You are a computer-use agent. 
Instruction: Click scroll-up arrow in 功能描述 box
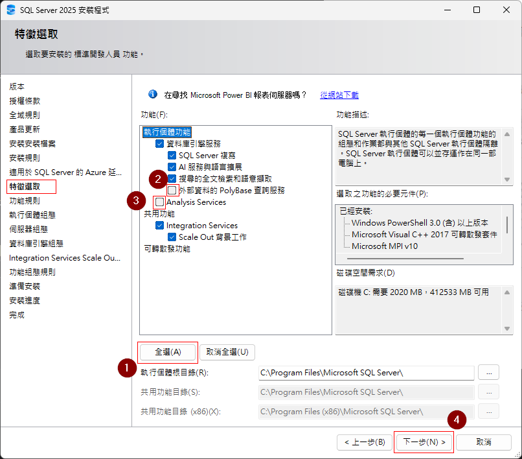[507, 134]
